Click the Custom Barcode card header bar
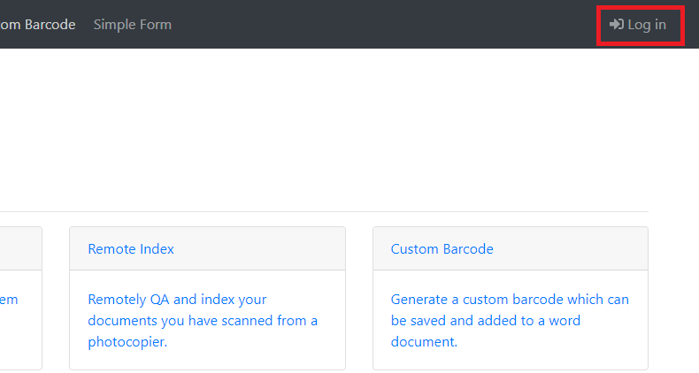 pyautogui.click(x=575, y=249)
